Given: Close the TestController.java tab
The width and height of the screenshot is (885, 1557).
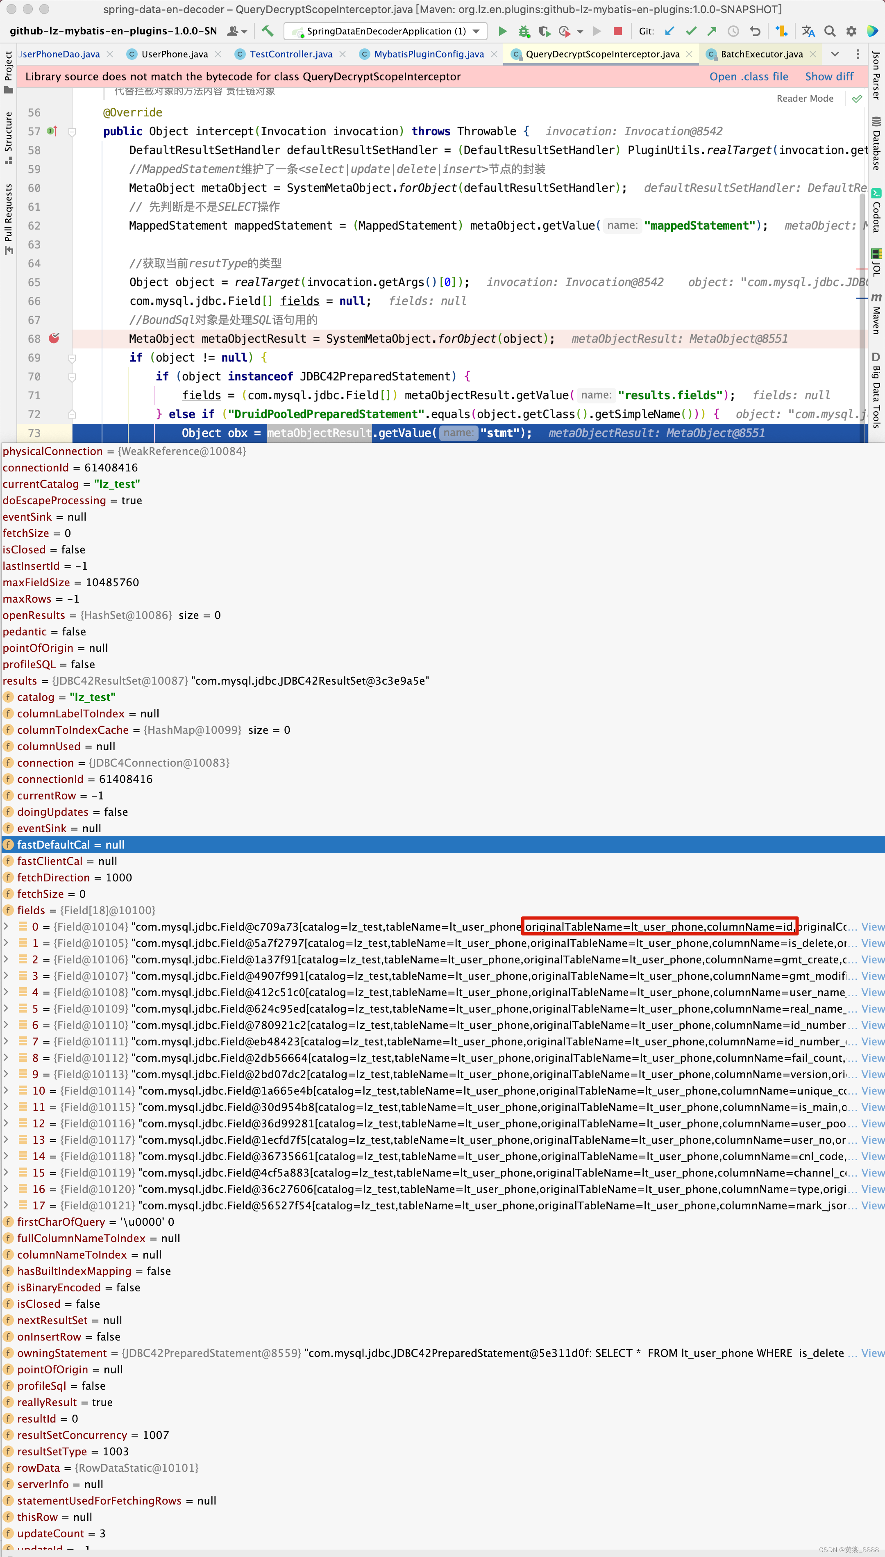Looking at the screenshot, I should tap(343, 54).
